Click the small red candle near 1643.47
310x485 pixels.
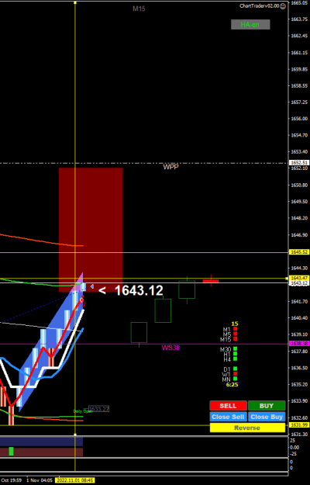(211, 281)
